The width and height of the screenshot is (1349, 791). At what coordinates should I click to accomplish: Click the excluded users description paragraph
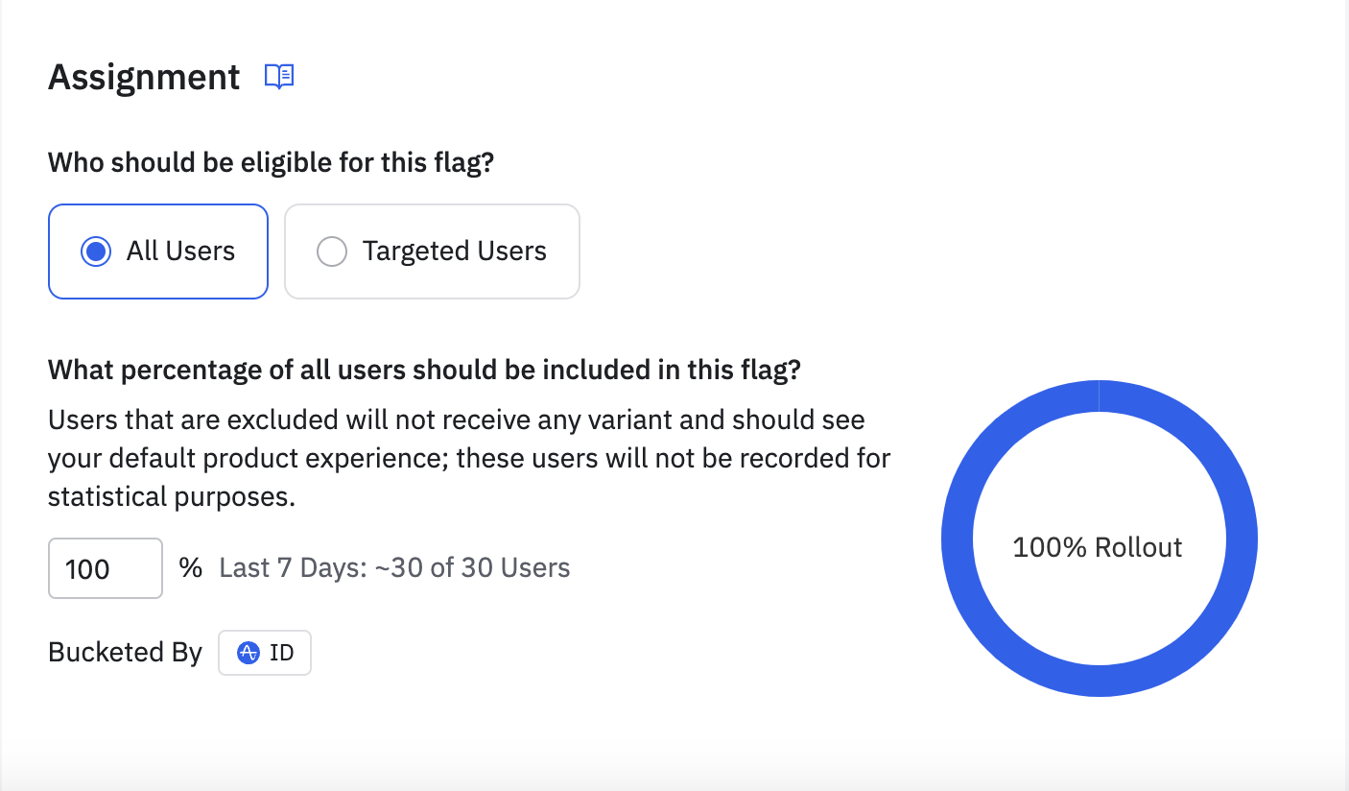coord(468,458)
